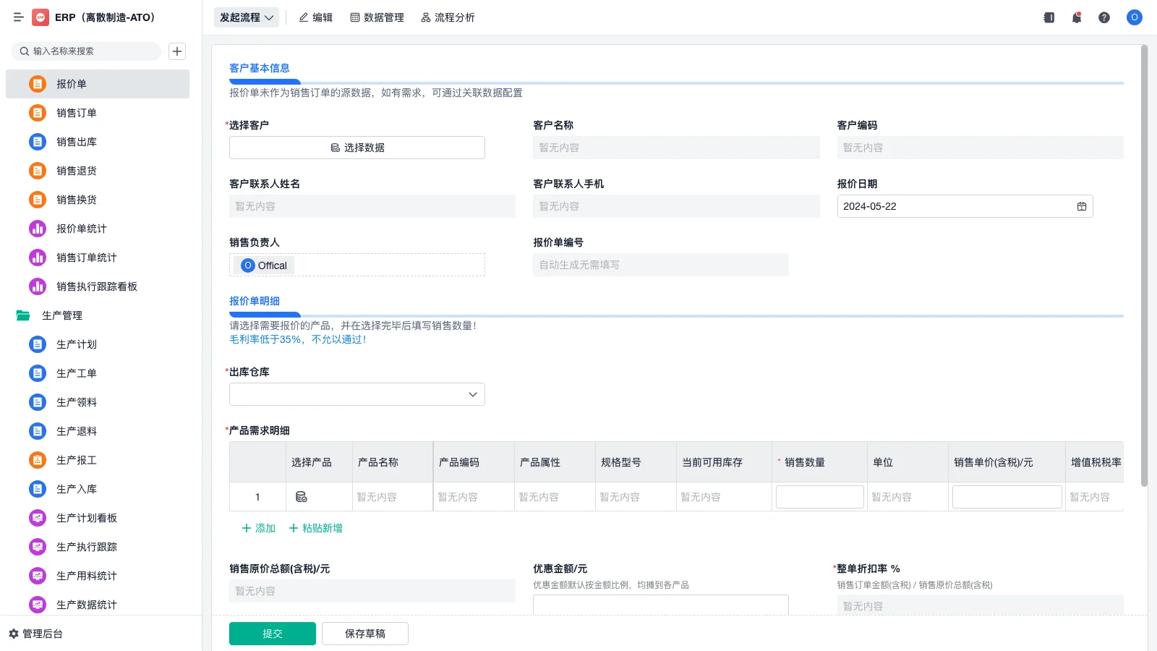
Task: Click the 提交 submit button
Action: tap(273, 634)
